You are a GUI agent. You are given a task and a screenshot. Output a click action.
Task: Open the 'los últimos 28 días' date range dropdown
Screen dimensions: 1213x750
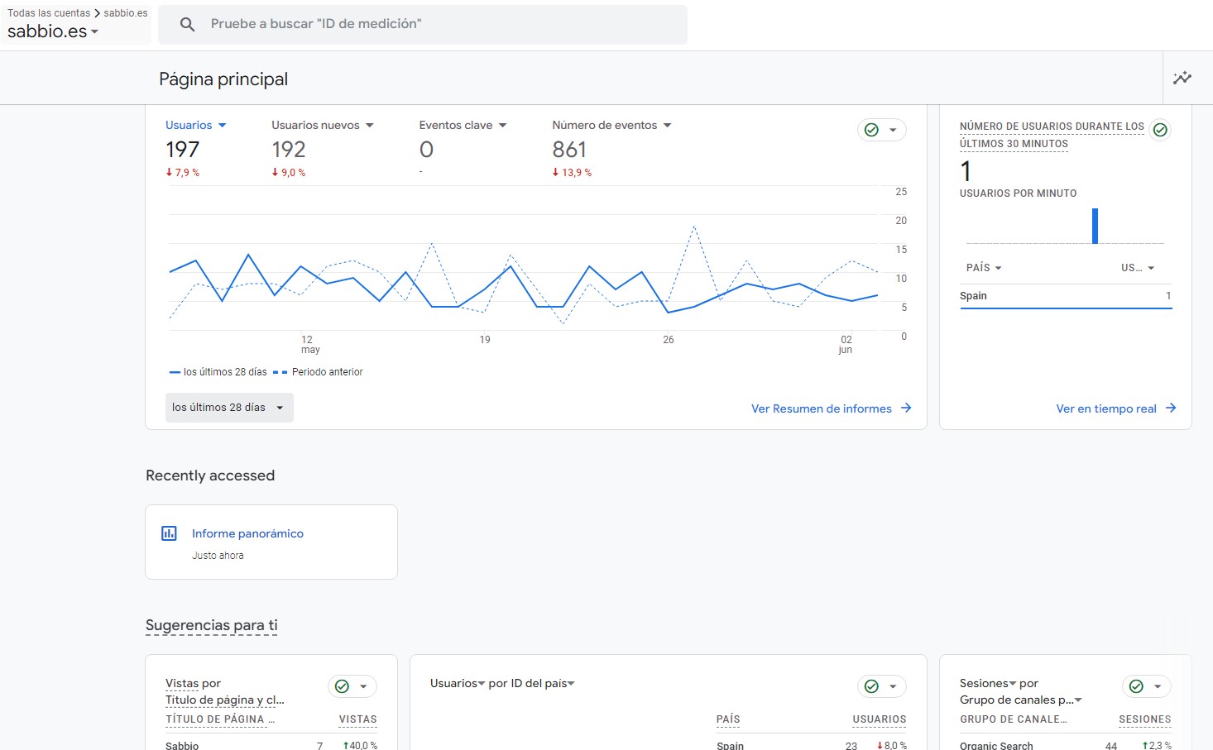point(229,408)
